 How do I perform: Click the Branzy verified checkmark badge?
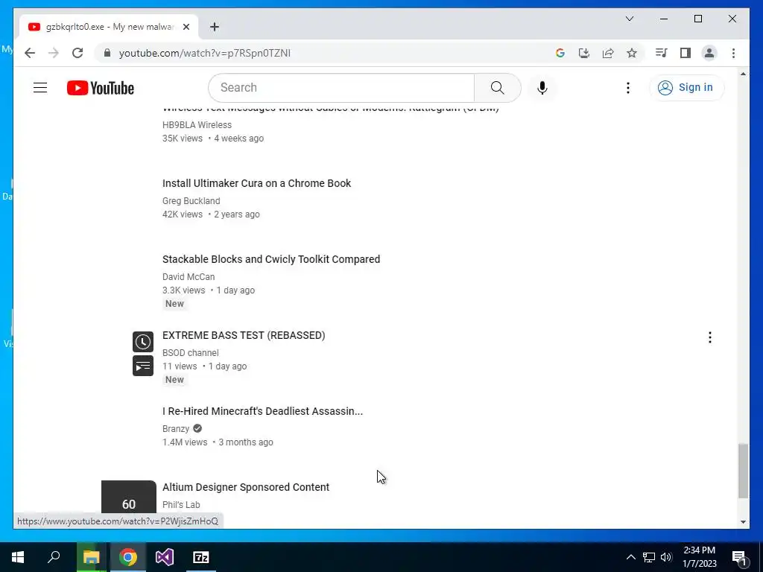pyautogui.click(x=197, y=428)
